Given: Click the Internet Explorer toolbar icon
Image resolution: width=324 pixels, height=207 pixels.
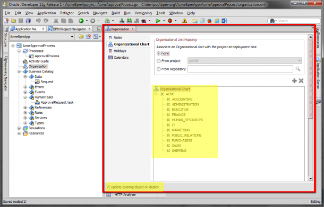Looking at the screenshot, I should point(217,21).
